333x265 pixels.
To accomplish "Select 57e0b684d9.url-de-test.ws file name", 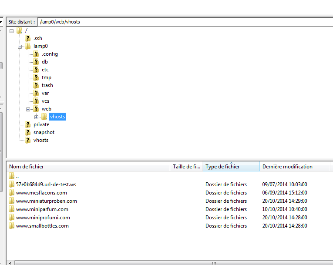I will click(46, 184).
